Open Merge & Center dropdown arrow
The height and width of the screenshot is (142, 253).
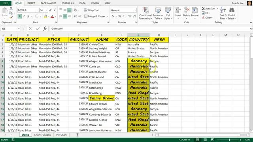[x=108, y=16]
